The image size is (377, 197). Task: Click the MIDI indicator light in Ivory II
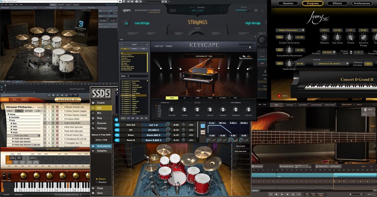tap(279, 96)
